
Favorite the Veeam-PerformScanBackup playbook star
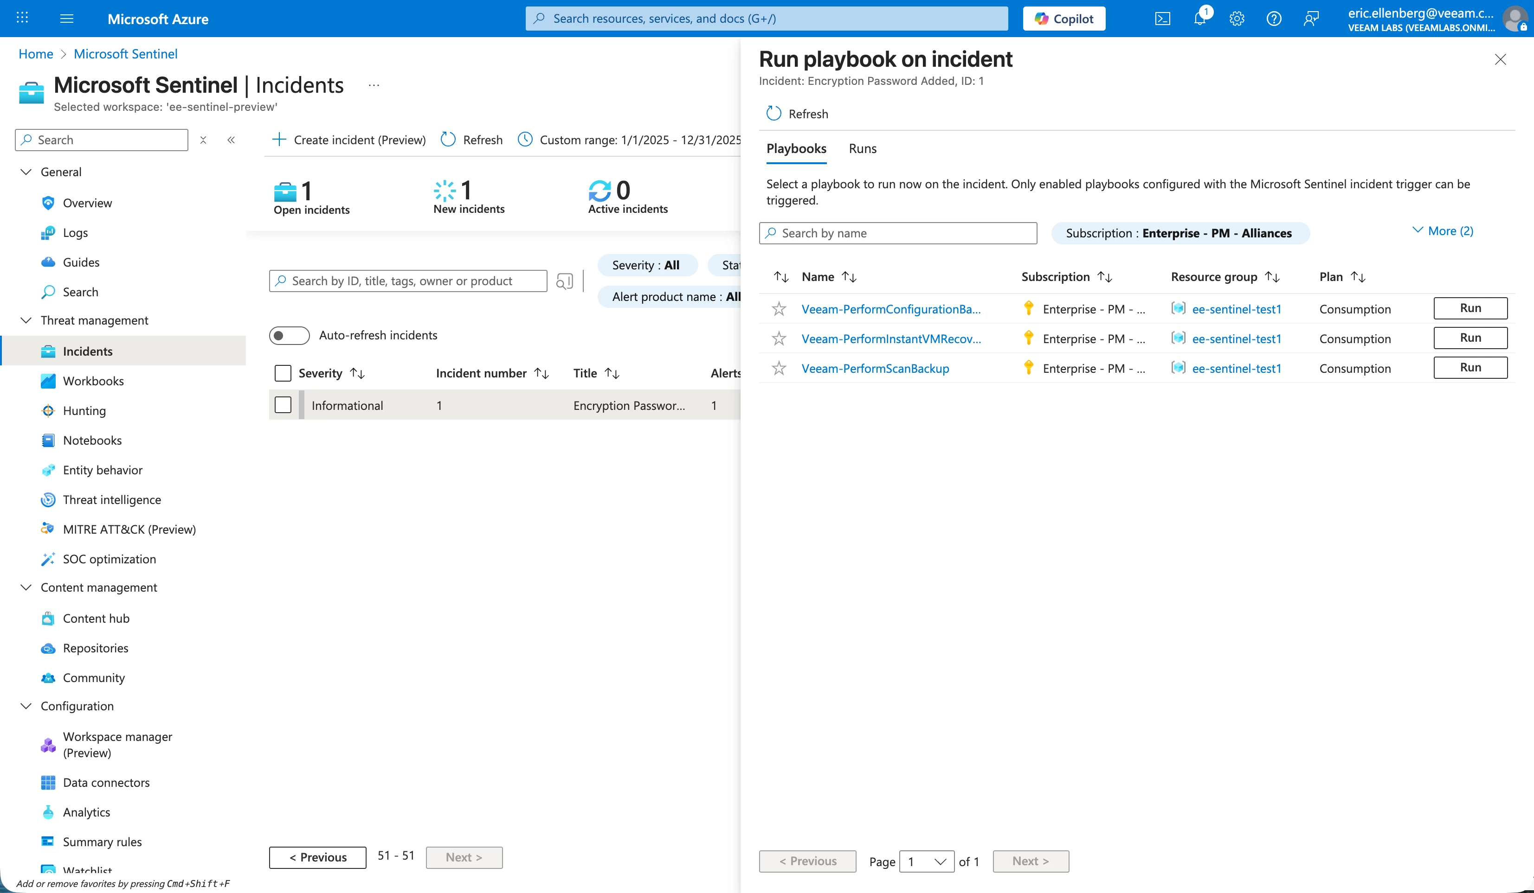[x=779, y=368]
